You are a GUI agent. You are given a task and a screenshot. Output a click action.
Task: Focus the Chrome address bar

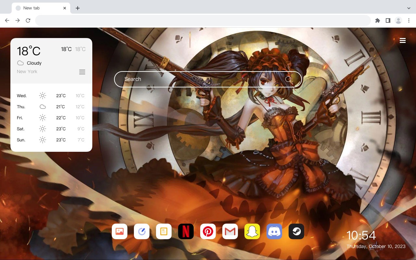(203, 20)
